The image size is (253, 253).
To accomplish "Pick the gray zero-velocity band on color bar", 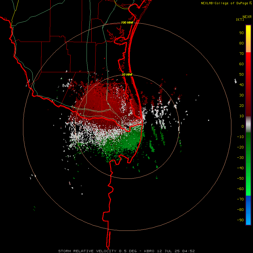I will 248,125.
